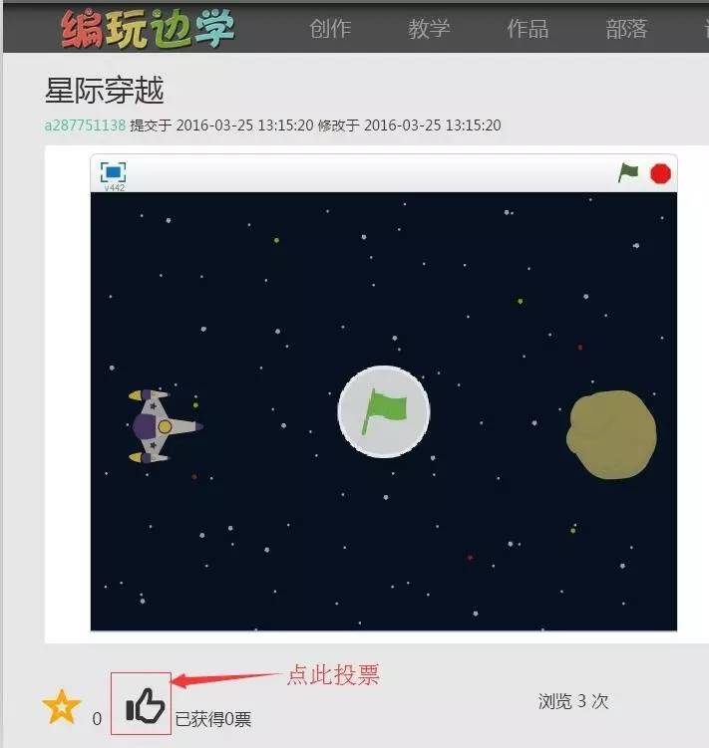The width and height of the screenshot is (709, 748).
Task: Click the spaceship sprite on stage
Action: (166, 426)
